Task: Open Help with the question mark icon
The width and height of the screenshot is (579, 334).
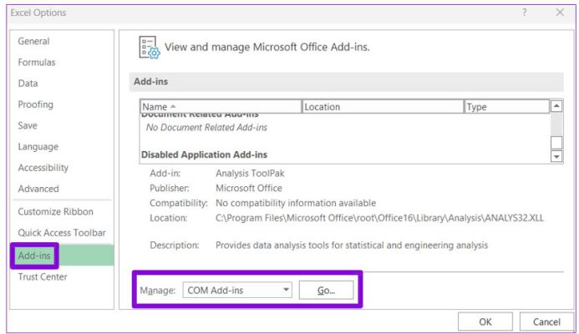Action: point(525,13)
